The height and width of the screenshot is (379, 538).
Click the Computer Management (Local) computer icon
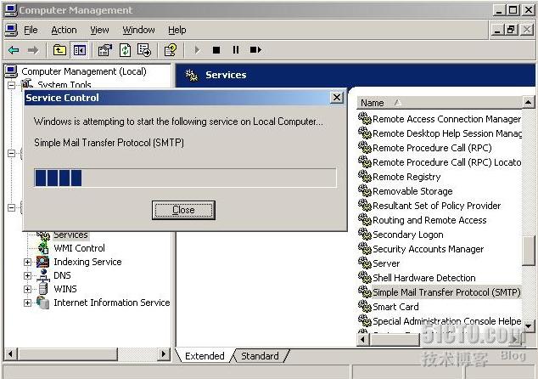[x=11, y=71]
